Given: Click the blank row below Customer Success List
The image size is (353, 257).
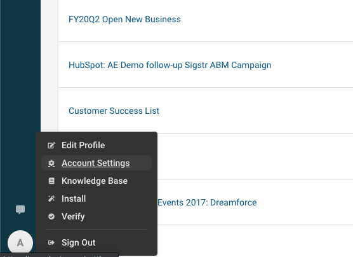Looking at the screenshot, I should point(255,156).
